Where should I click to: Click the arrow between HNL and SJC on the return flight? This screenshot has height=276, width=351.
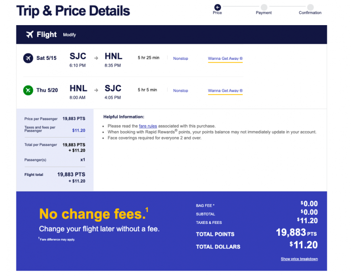point(96,90)
